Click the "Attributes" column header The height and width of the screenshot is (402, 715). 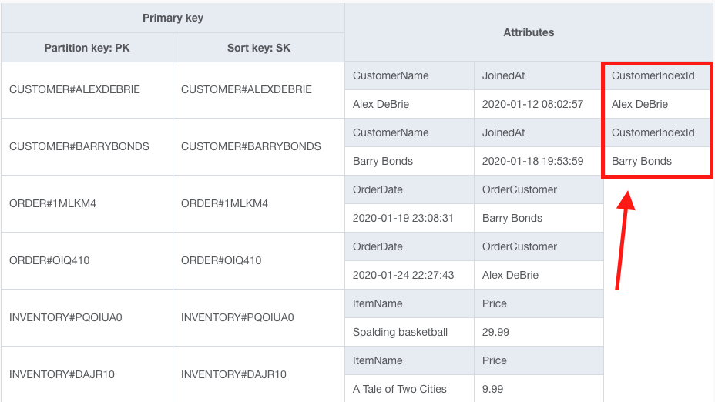[x=529, y=32]
